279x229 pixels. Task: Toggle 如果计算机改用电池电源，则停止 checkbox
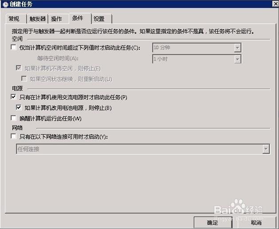[x=19, y=108]
